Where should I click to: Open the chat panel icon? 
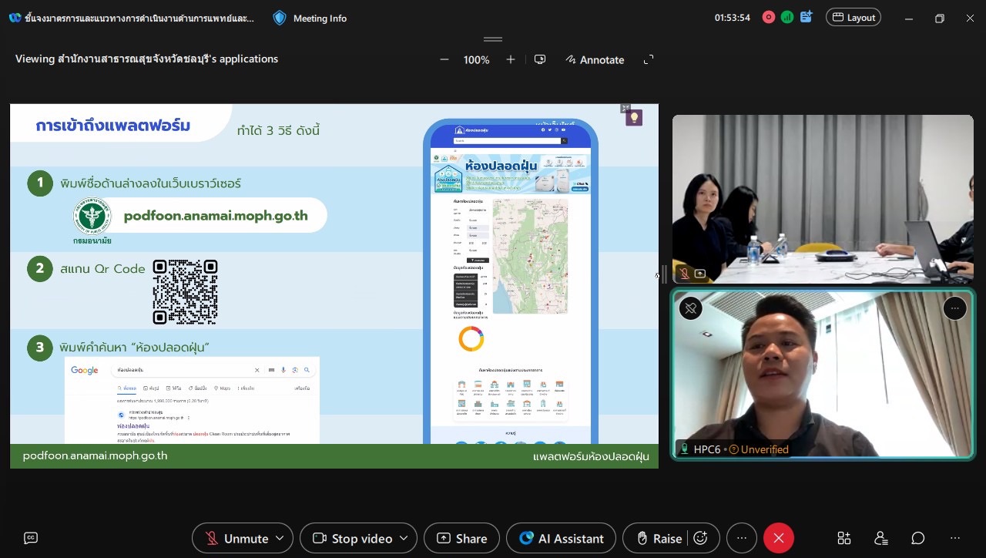(918, 538)
